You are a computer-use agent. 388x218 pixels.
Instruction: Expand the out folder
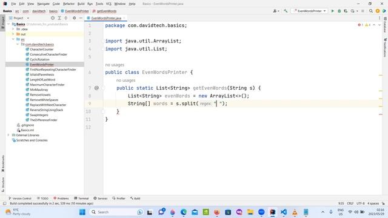pyautogui.click(x=13, y=34)
